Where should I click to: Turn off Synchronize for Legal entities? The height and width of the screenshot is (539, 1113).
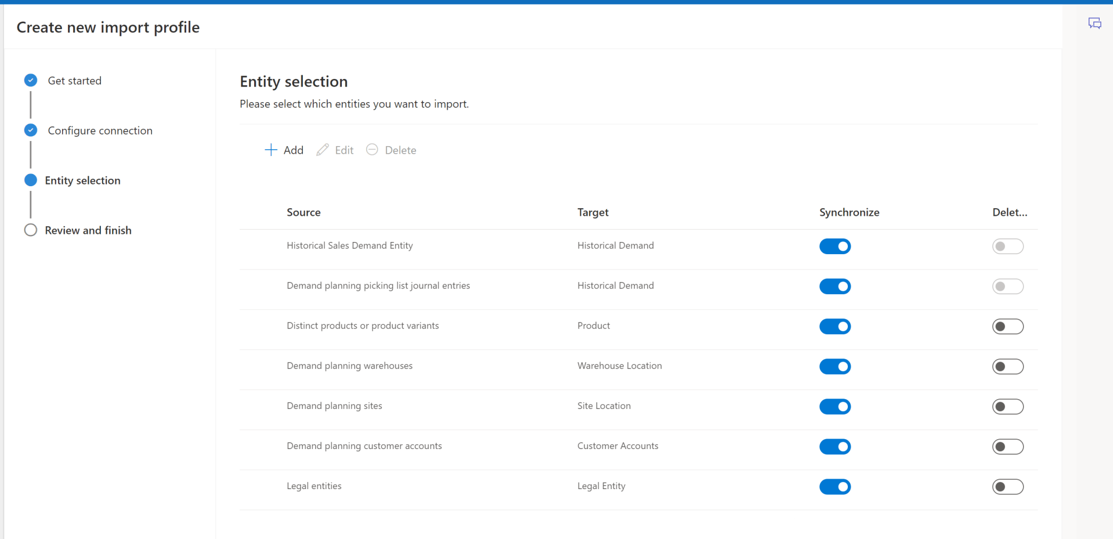(x=834, y=487)
